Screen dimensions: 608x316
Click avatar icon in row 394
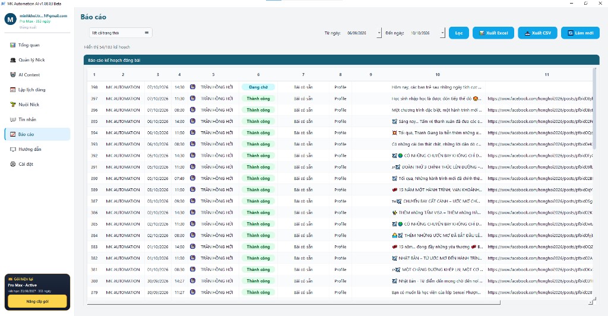point(193,132)
